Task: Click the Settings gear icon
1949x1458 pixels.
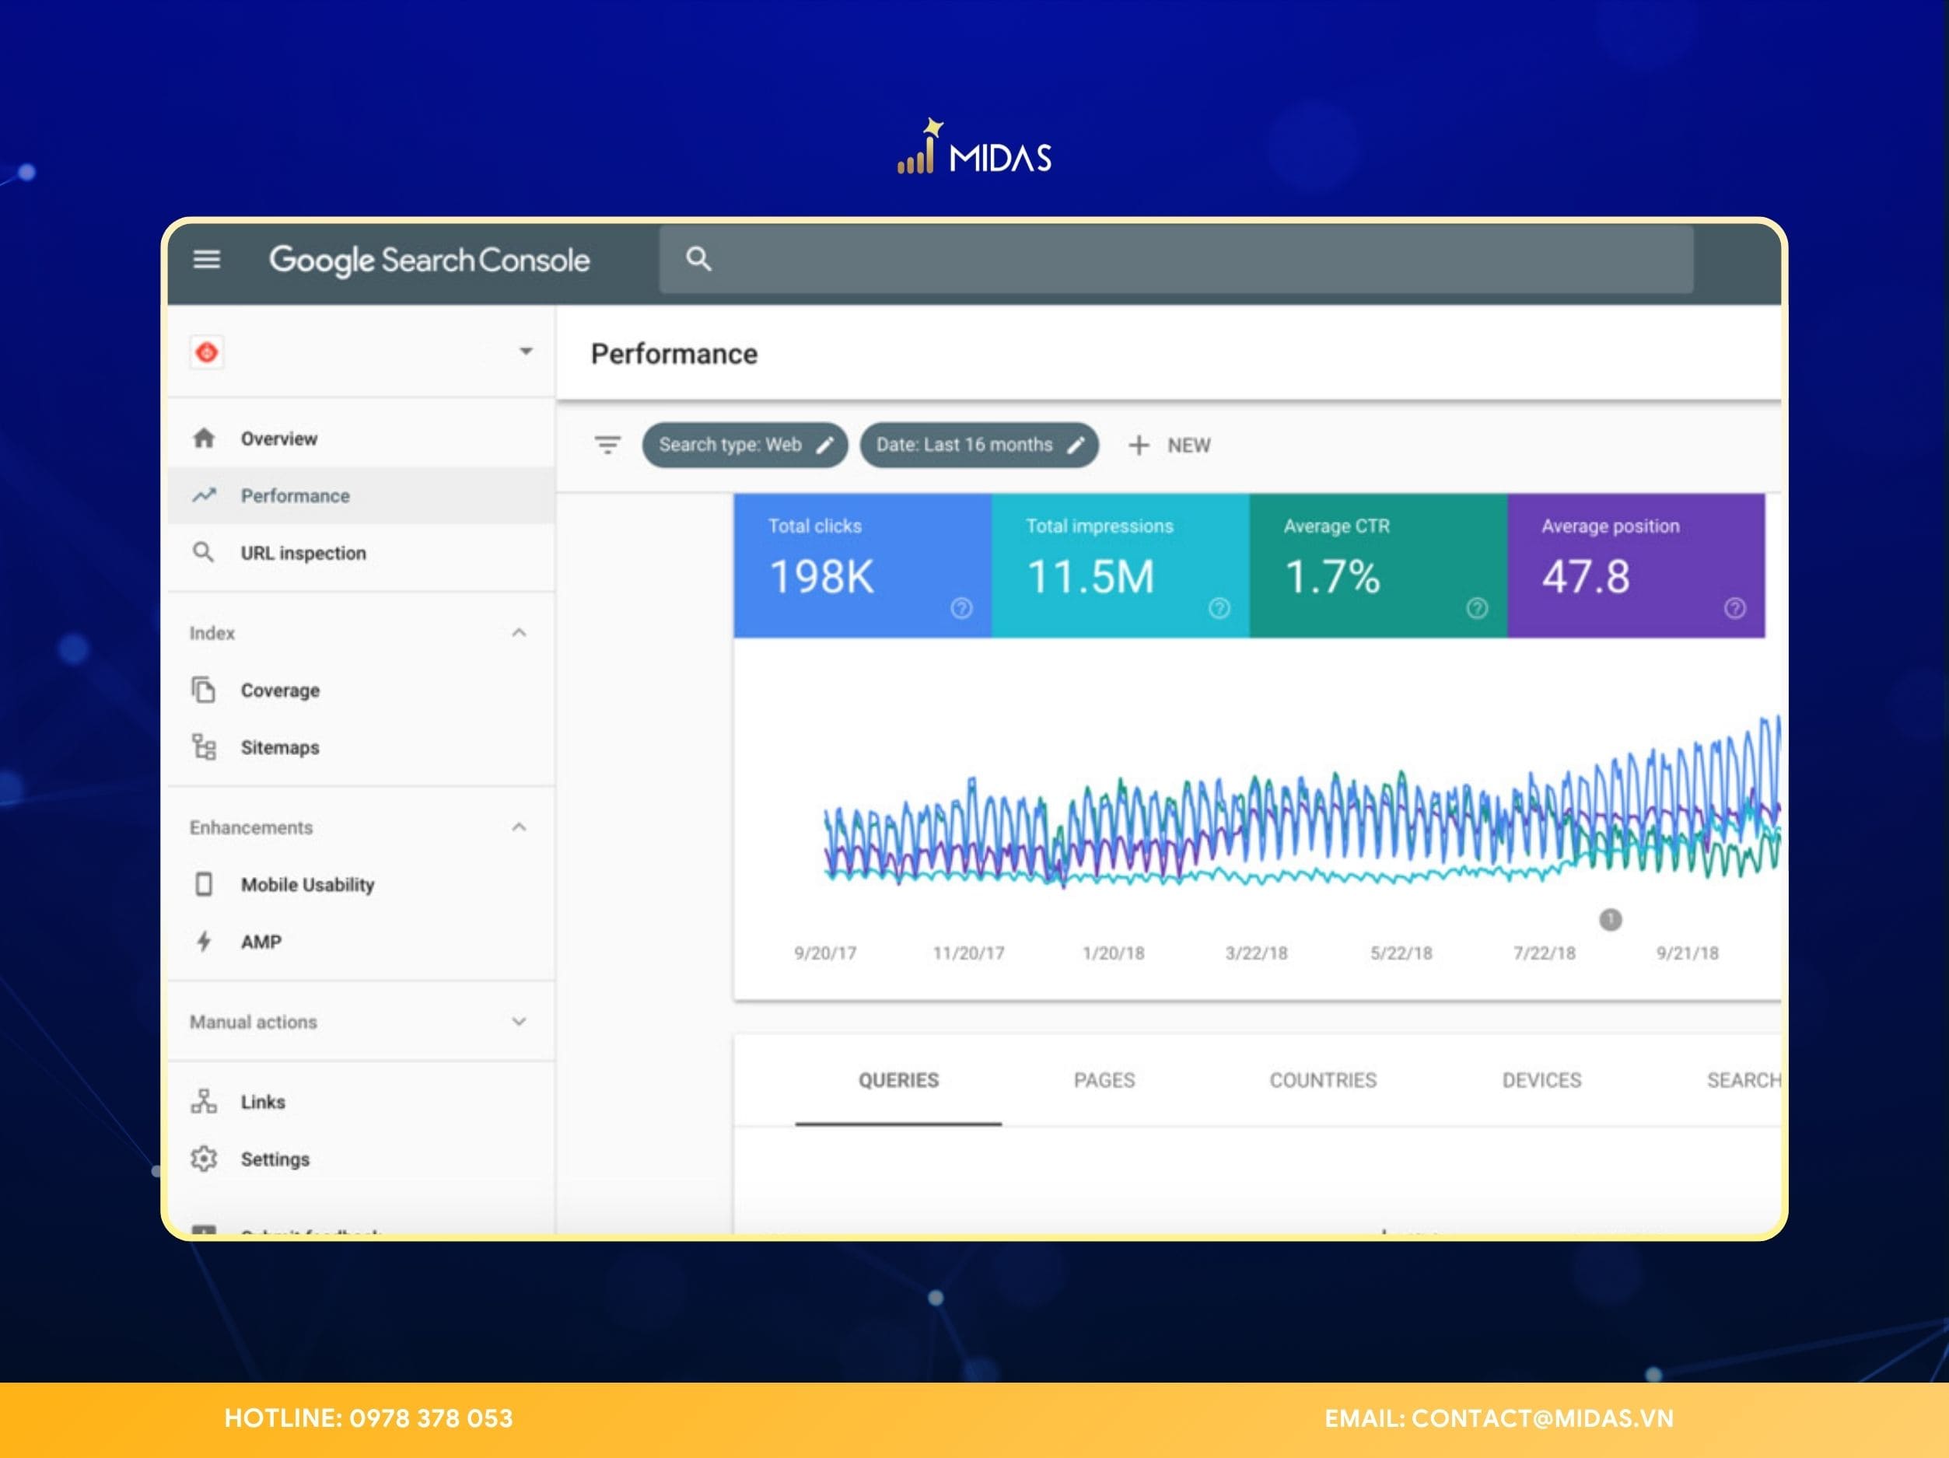Action: 204,1159
